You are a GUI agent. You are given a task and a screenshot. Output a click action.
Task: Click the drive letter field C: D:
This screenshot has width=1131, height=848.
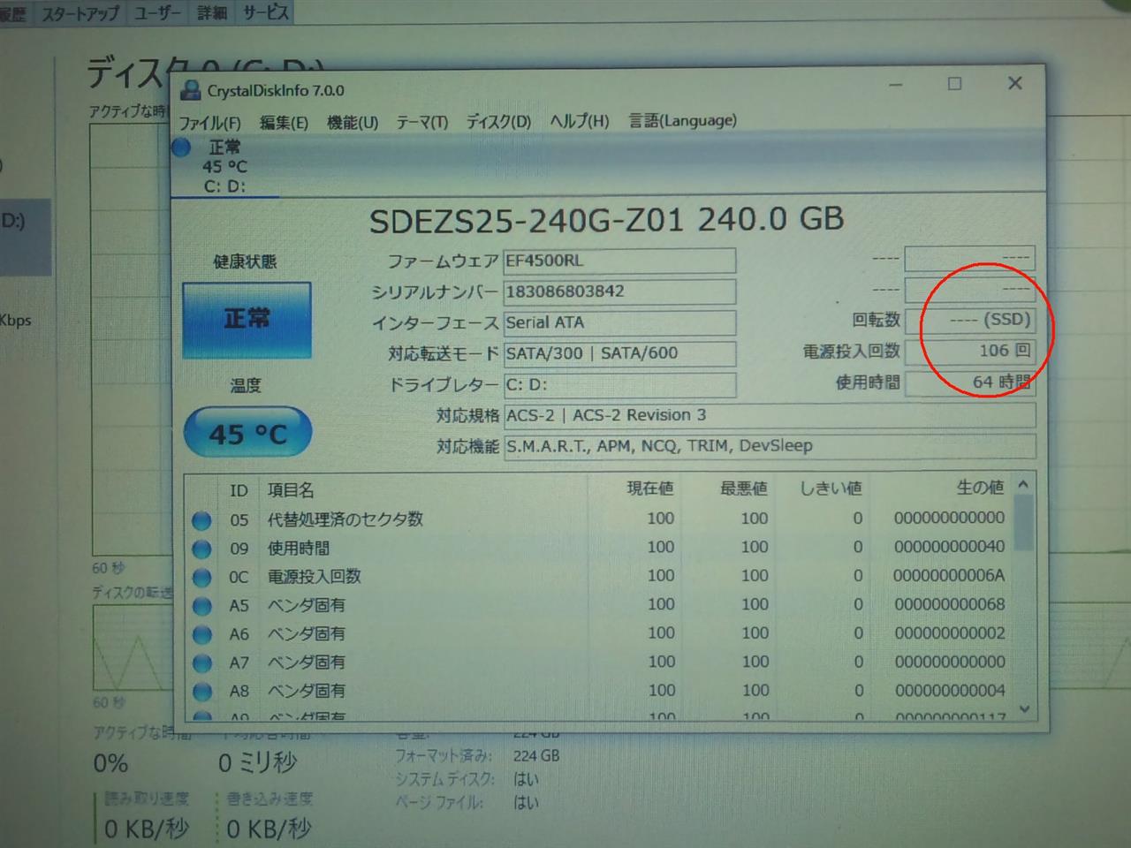tap(619, 384)
